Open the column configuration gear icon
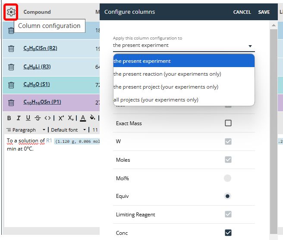The image size is (283, 240). [x=11, y=12]
